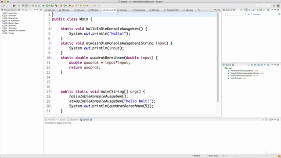Image resolution: width=281 pixels, height=158 pixels.
Task: Open the New file wizard icon
Action: [2, 6]
